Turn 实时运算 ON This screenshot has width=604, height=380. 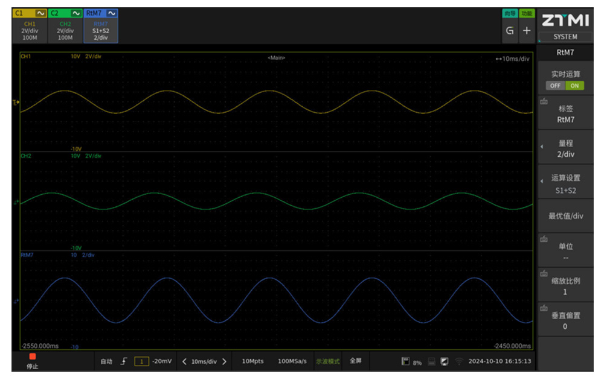tap(574, 86)
